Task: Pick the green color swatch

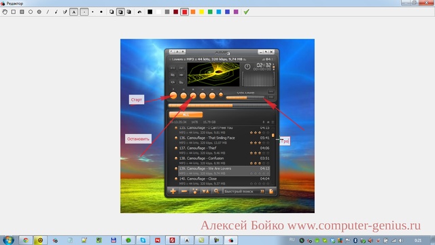Action: (210, 12)
